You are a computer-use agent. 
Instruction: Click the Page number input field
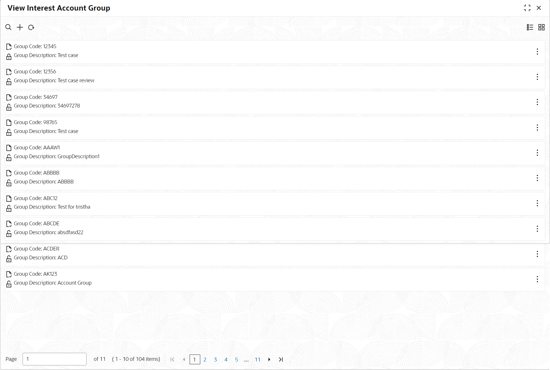(x=54, y=359)
